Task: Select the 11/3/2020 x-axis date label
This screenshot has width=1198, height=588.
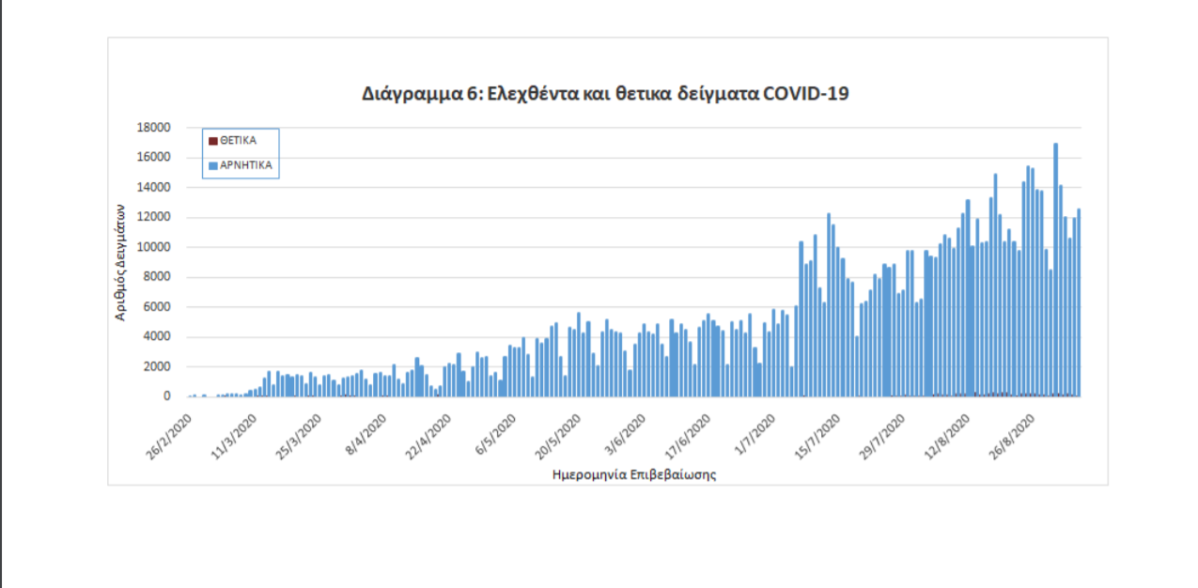Action: tap(231, 436)
